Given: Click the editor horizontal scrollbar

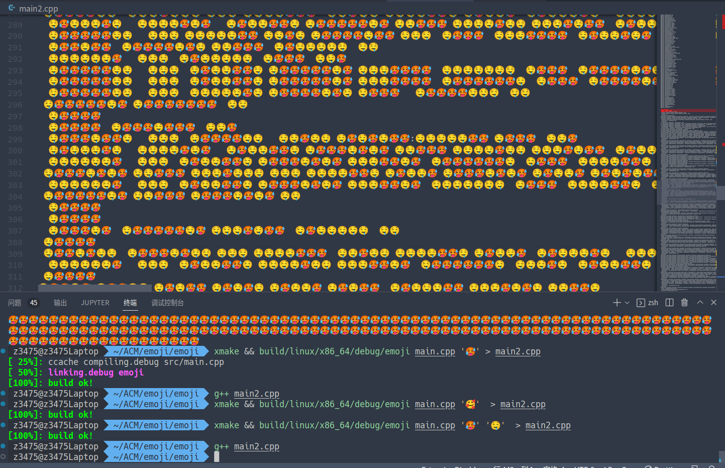Looking at the screenshot, I should (x=94, y=288).
